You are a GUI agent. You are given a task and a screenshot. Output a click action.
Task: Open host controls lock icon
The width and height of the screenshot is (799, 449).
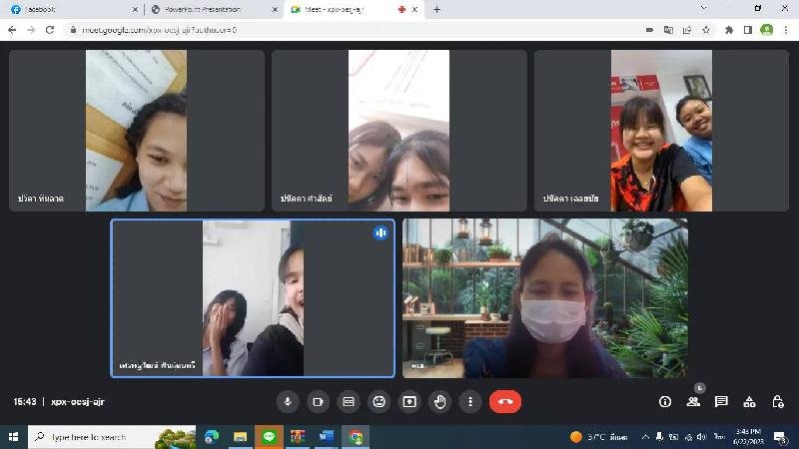pyautogui.click(x=778, y=401)
